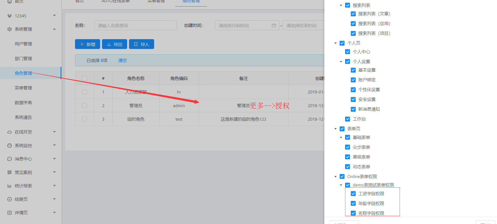The image size is (497, 224).
Task: Uncheck the 个性化设置 checkbox
Action: coord(353,90)
